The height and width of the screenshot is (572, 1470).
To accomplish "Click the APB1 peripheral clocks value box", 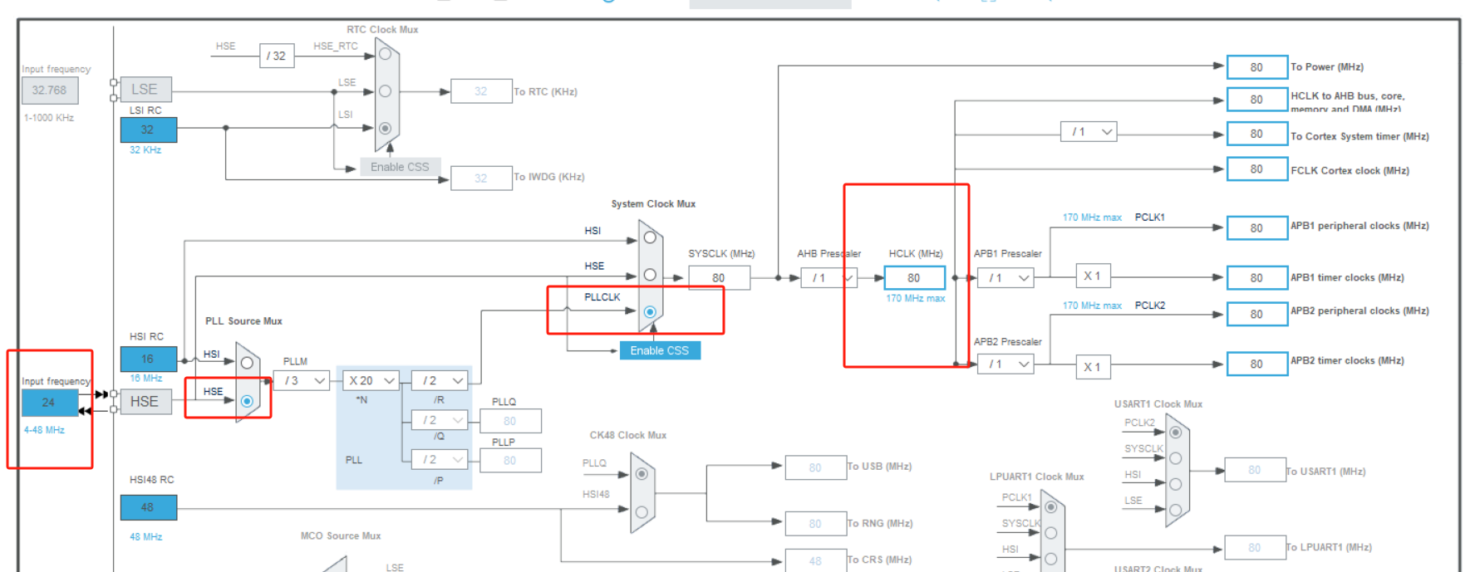I will point(1257,228).
